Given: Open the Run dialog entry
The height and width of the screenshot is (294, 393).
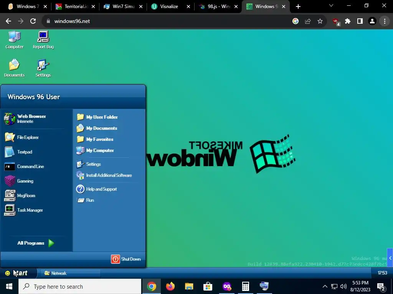Looking at the screenshot, I should pos(86,200).
